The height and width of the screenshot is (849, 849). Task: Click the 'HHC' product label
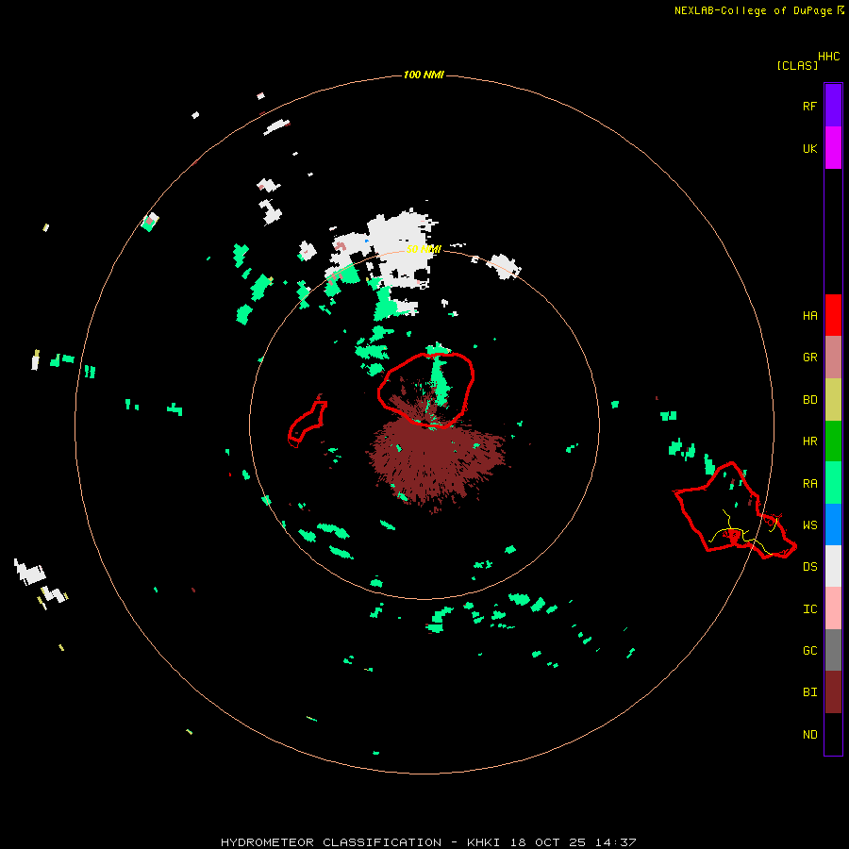click(x=828, y=56)
